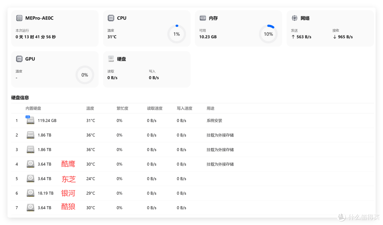Click the 硬盘 card drive icon
This screenshot has height=225, width=383.
[111, 59]
